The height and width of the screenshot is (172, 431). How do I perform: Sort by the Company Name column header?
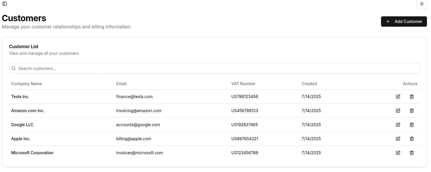coord(26,83)
